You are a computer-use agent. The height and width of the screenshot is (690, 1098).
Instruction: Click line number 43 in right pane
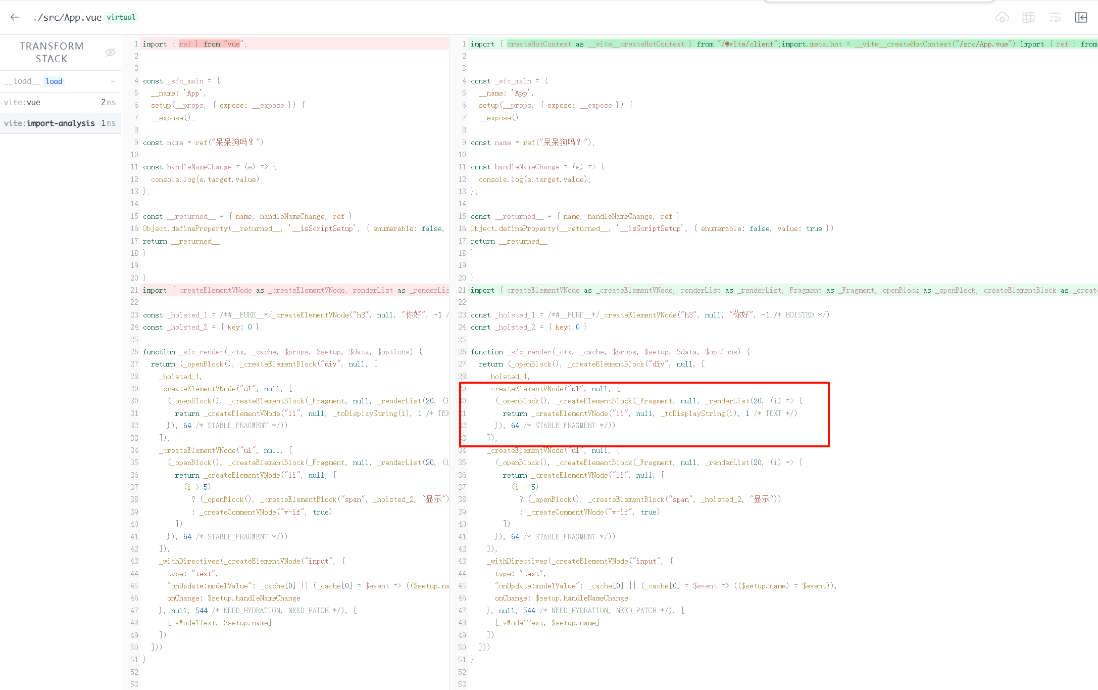click(462, 561)
